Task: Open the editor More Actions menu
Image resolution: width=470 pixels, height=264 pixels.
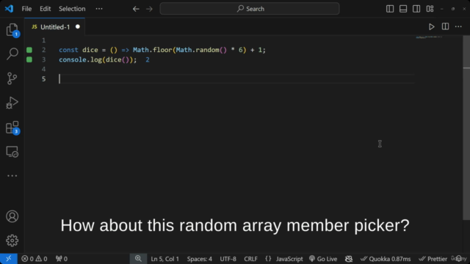Action: (458, 26)
